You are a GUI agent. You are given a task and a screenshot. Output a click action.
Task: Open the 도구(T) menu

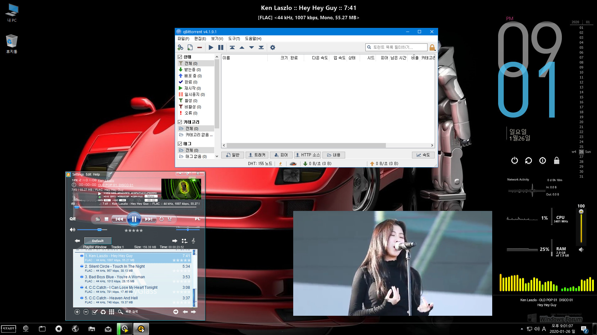[234, 38]
